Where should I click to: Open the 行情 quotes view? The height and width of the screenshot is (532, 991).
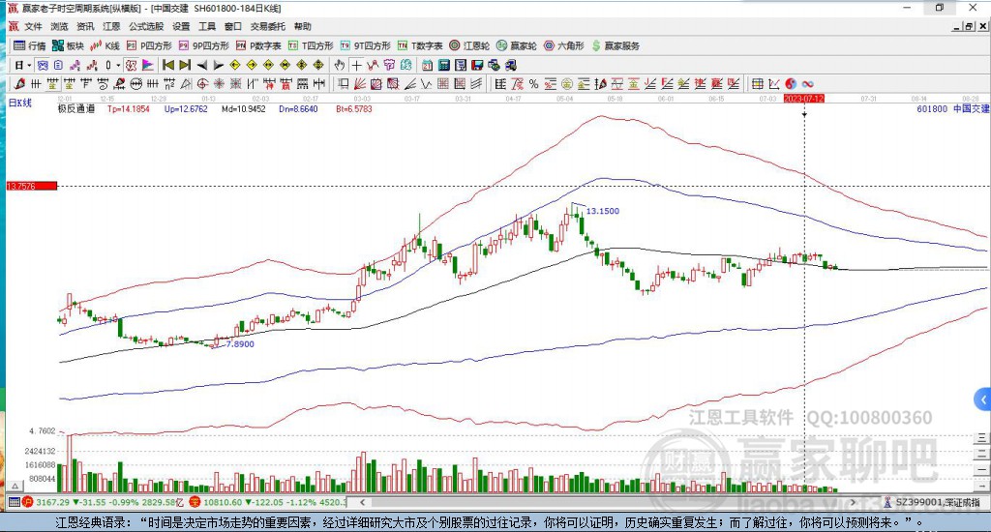click(x=30, y=45)
